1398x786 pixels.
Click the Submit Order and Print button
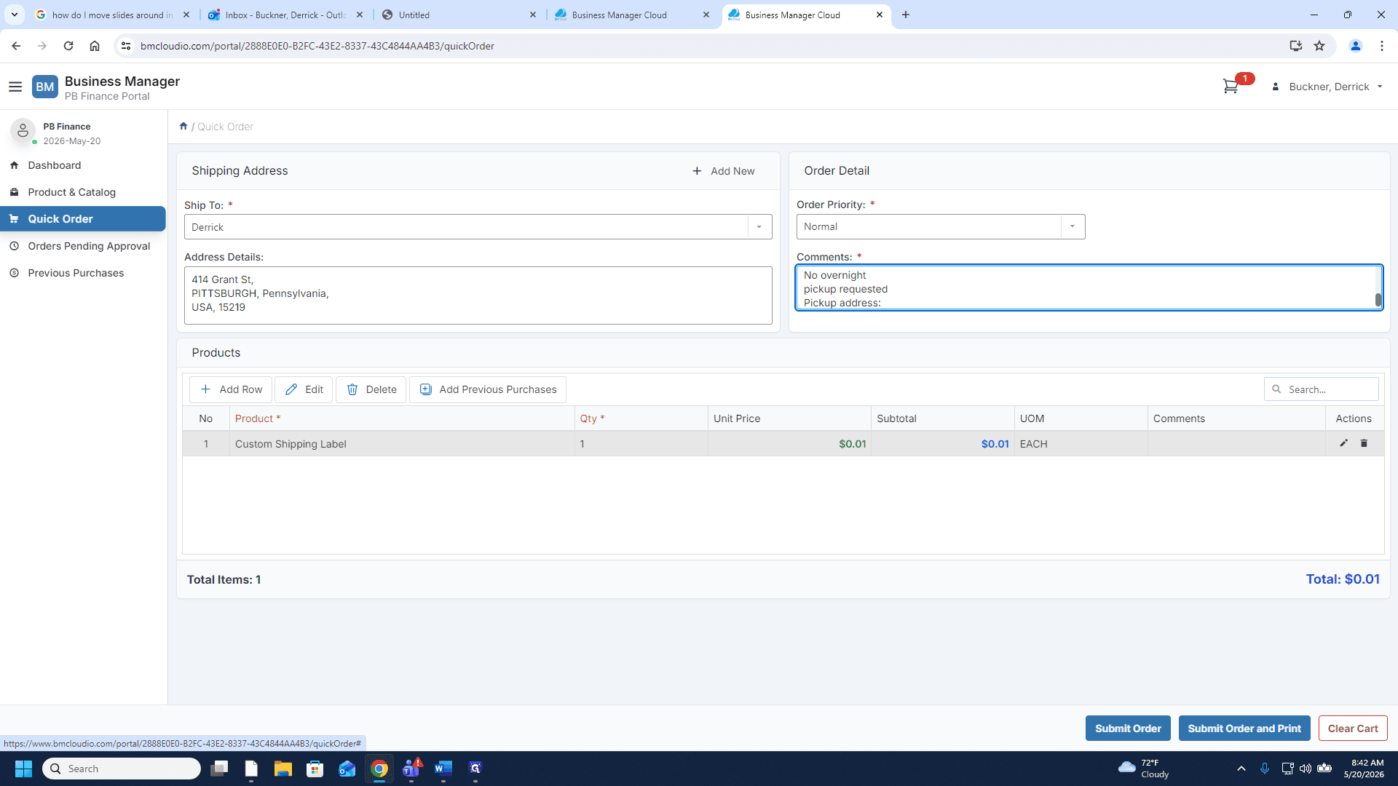point(1244,729)
